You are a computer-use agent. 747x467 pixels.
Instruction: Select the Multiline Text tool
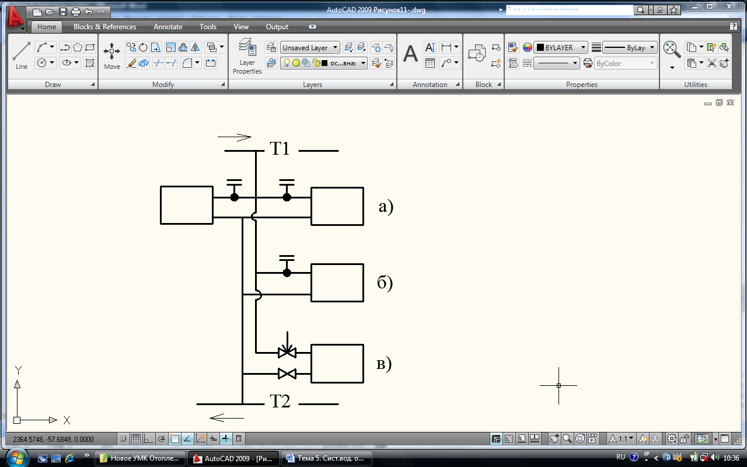(x=411, y=54)
